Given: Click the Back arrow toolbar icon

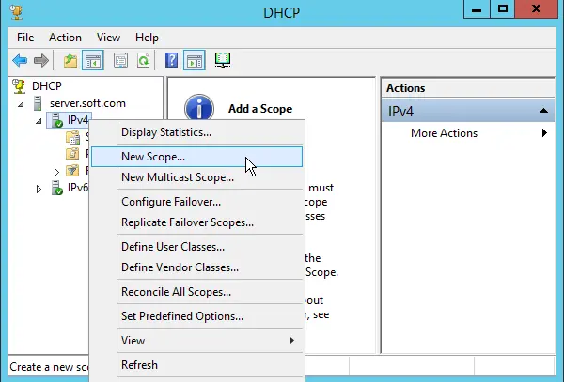Looking at the screenshot, I should coord(19,61).
